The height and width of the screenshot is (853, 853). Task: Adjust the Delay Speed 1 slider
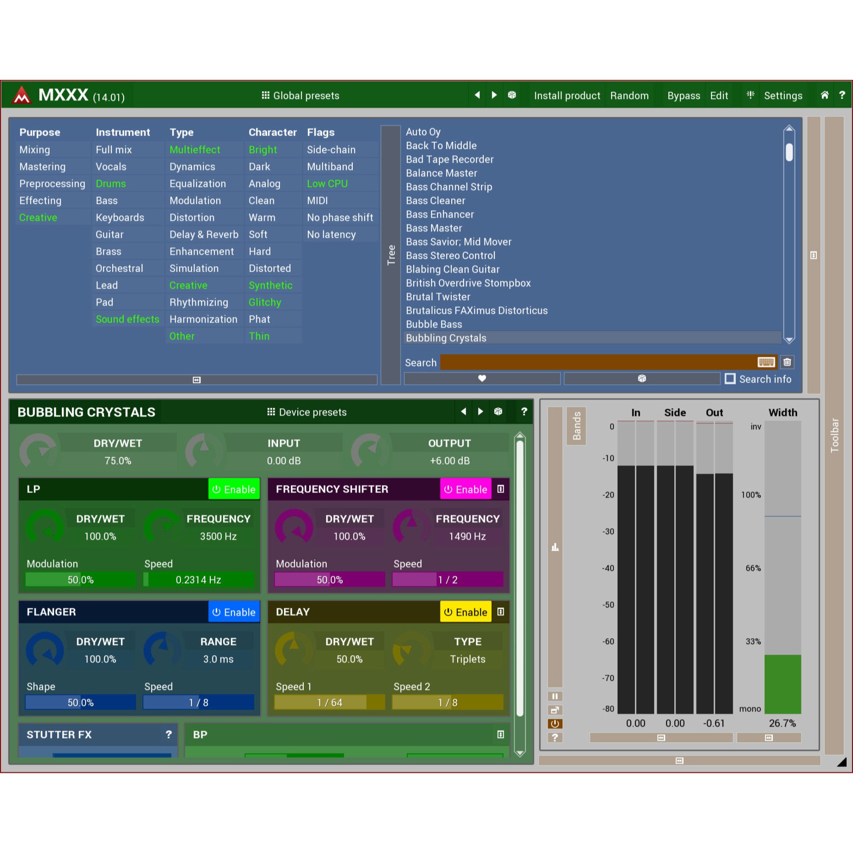pyautogui.click(x=329, y=702)
